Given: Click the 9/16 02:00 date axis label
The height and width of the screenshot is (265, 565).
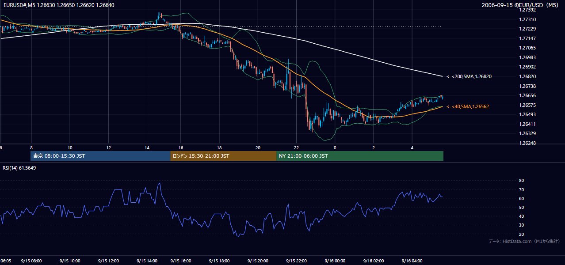Looking at the screenshot, I should tap(373, 261).
